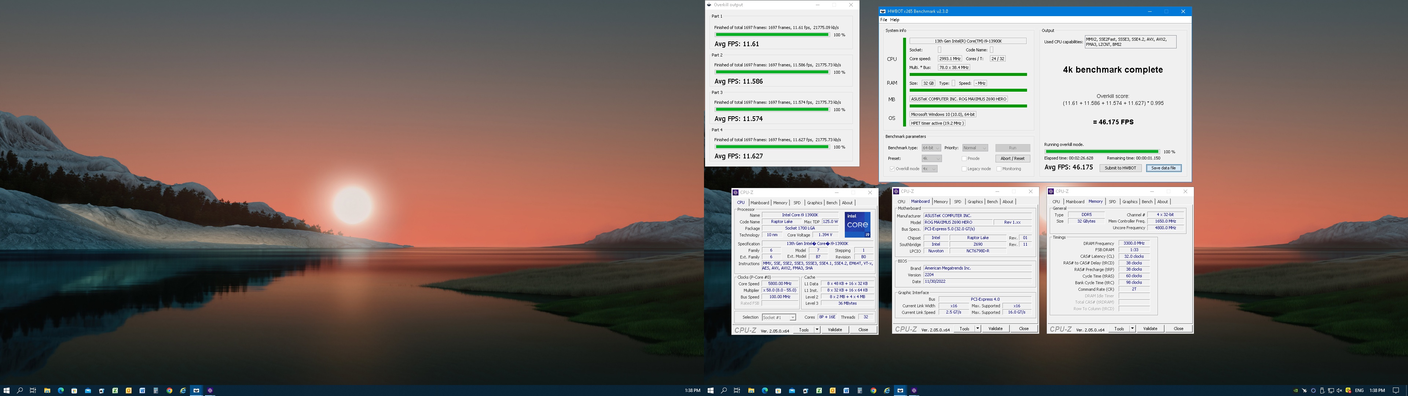The image size is (1408, 396).
Task: Click the Intel Core i9 logo in CPU-Z
Action: pos(858,225)
